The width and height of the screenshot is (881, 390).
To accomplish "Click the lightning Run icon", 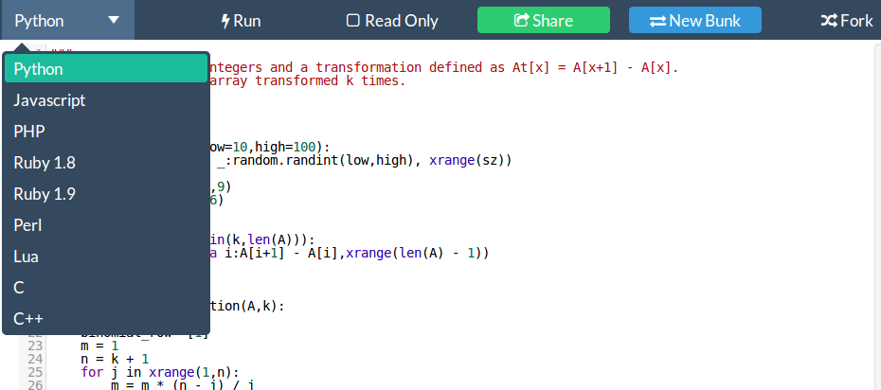I will 225,22.
